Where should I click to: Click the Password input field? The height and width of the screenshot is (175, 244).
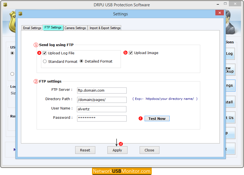pos(102,118)
